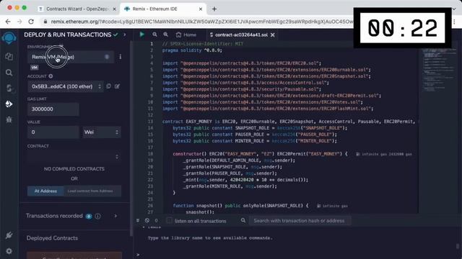Open the Settings gear in the sidebar

point(9,251)
